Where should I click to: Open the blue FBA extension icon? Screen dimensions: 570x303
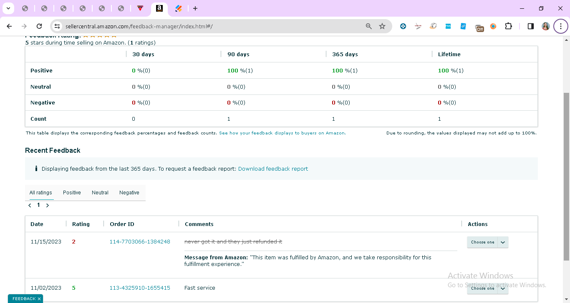(448, 26)
